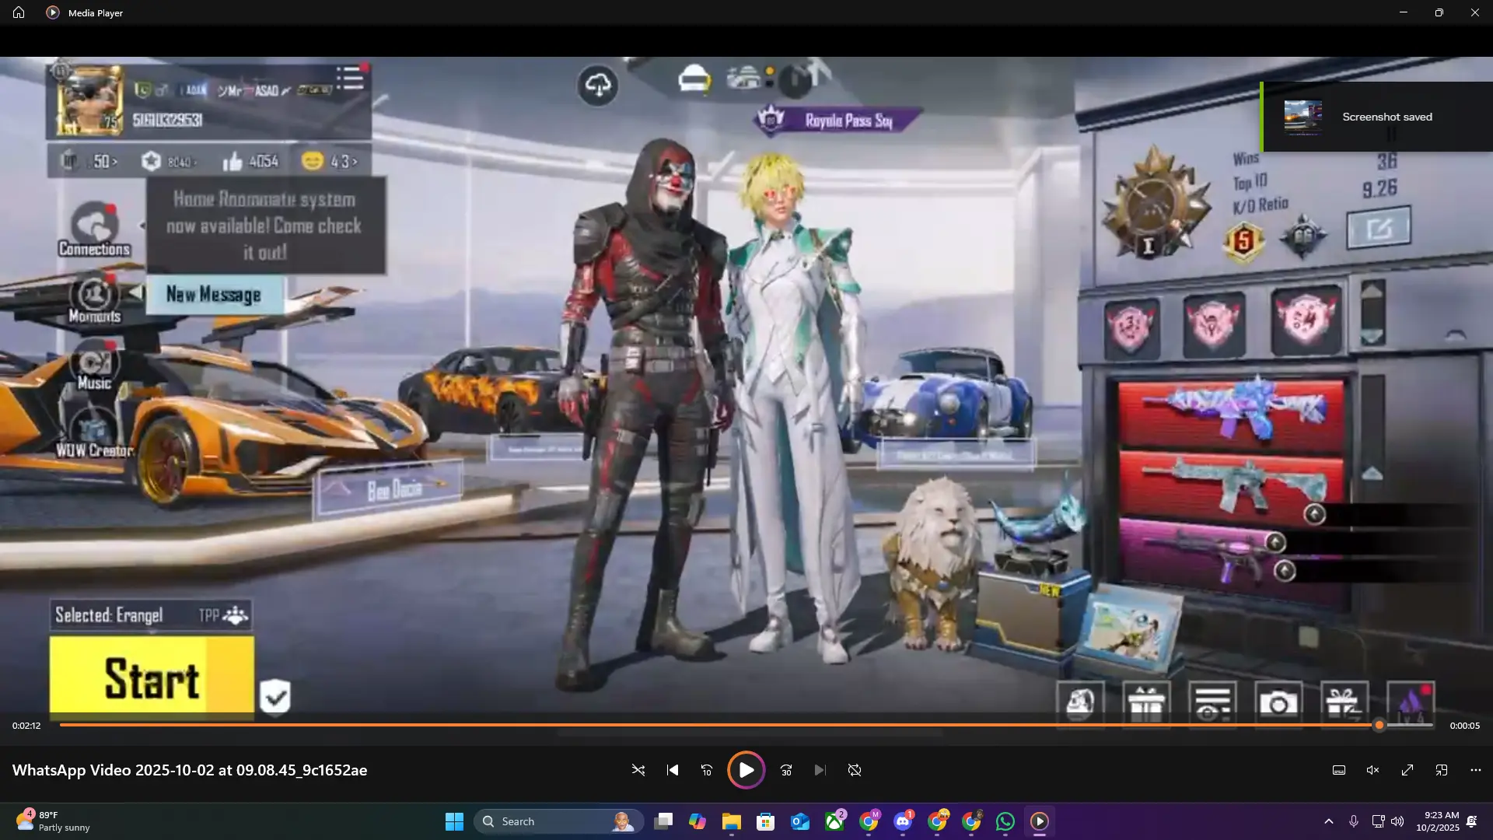Open the clock and date flyout
This screenshot has width=1493, height=840.
click(x=1437, y=821)
